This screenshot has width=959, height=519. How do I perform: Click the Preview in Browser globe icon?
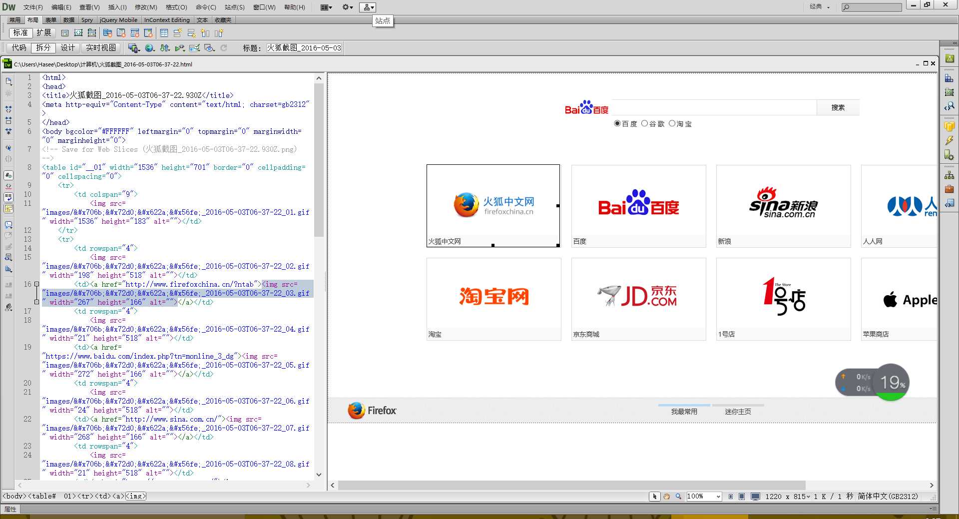click(150, 48)
